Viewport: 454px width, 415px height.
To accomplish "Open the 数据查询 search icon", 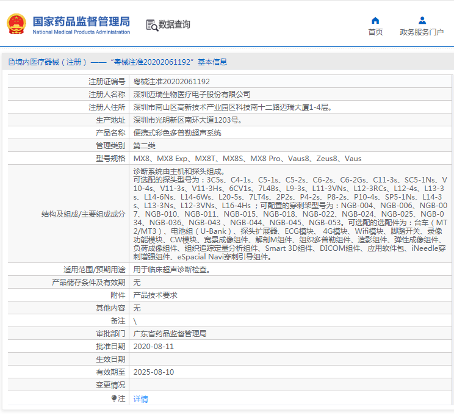I will [x=152, y=26].
